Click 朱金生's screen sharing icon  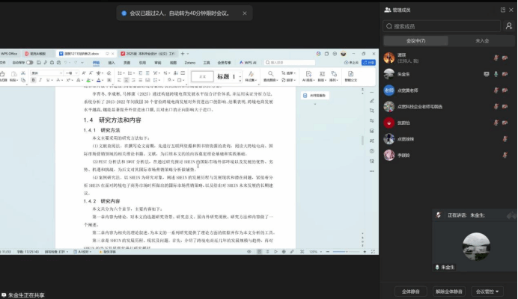[487, 74]
